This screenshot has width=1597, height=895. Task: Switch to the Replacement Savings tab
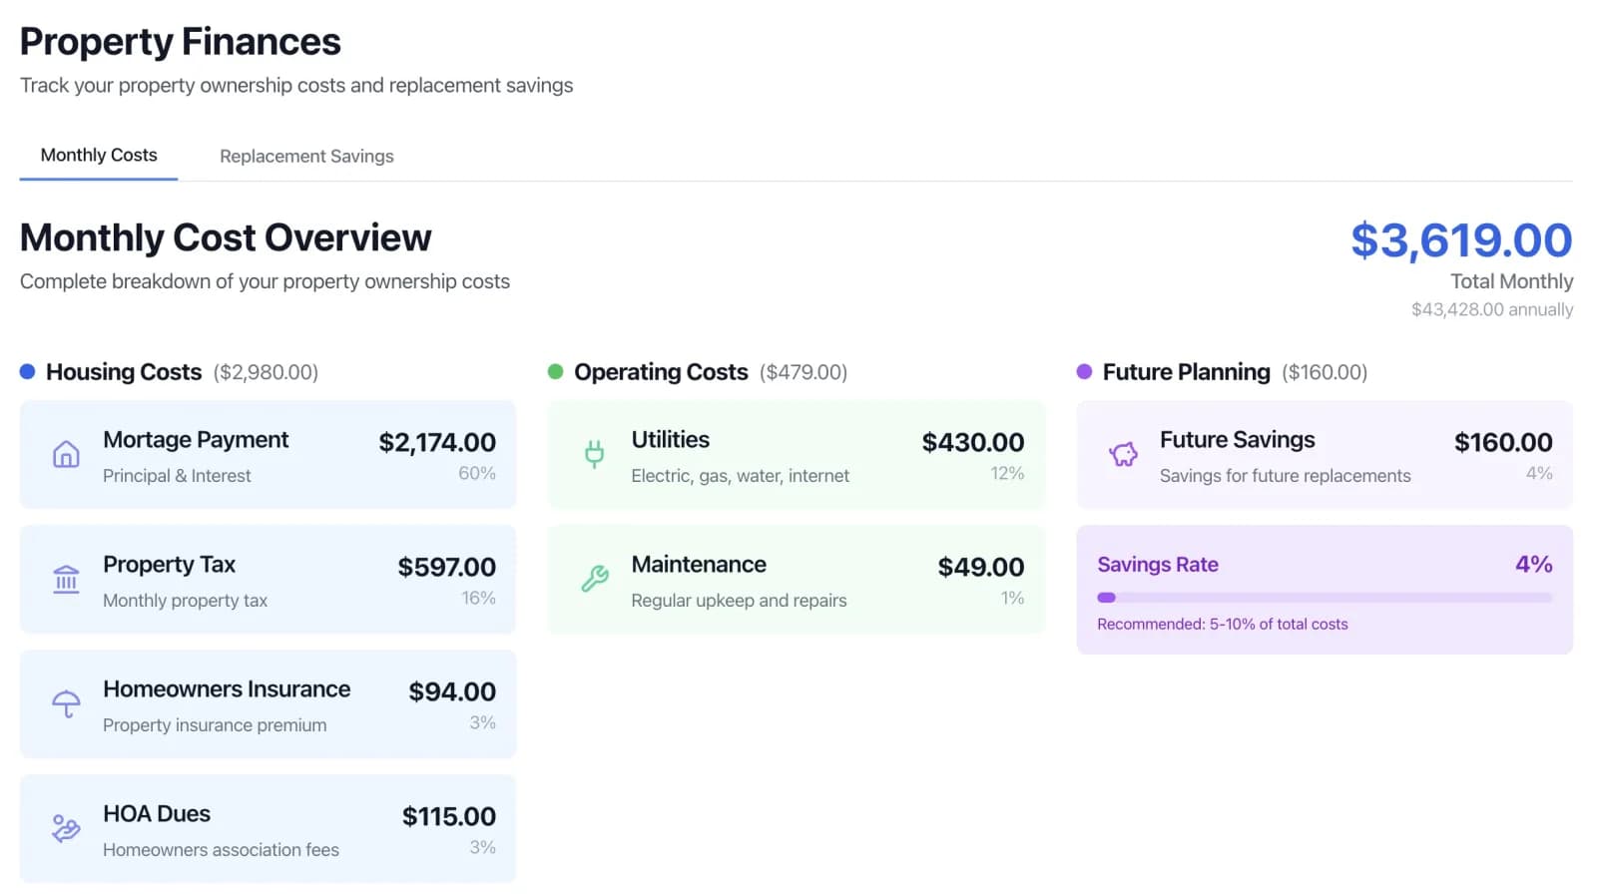pyautogui.click(x=306, y=157)
